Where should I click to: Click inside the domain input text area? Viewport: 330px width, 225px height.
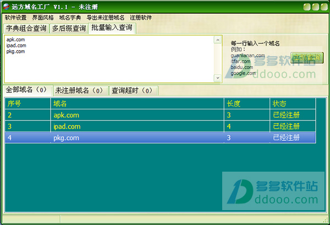click(x=109, y=59)
